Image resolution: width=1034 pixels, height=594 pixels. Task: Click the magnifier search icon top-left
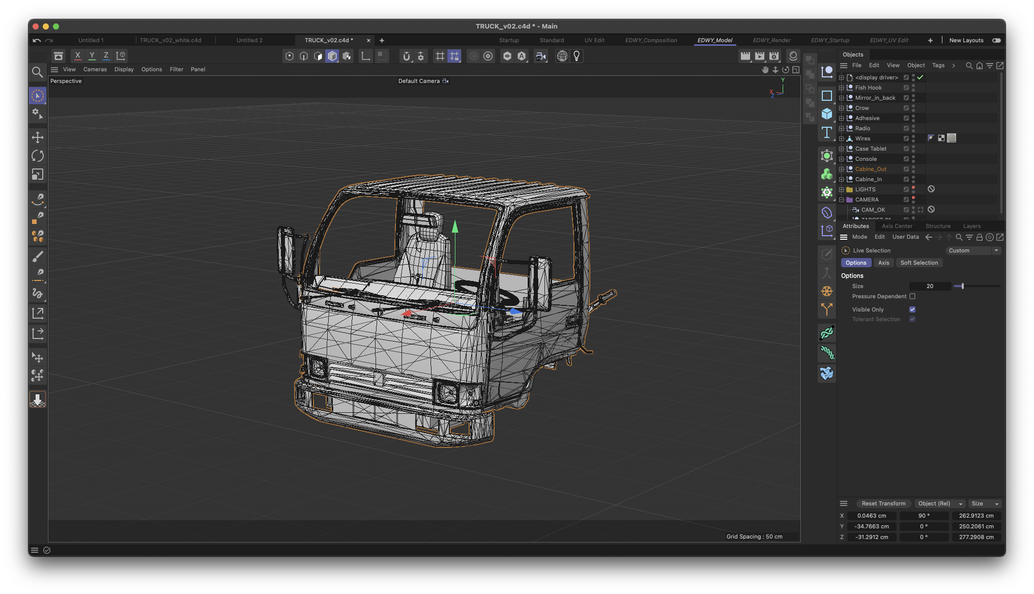[37, 72]
